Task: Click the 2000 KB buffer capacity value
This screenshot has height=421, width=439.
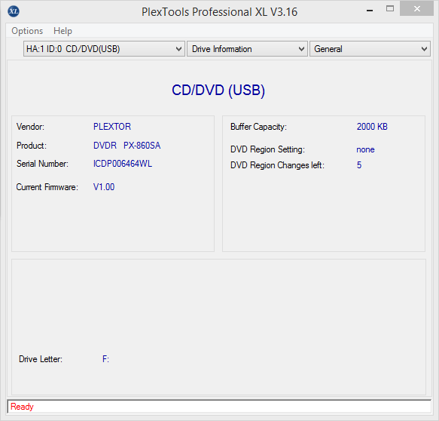Action: coord(372,127)
